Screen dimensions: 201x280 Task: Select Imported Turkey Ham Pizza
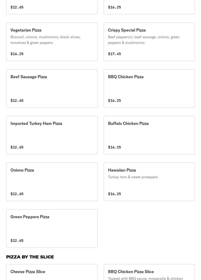[36, 123]
